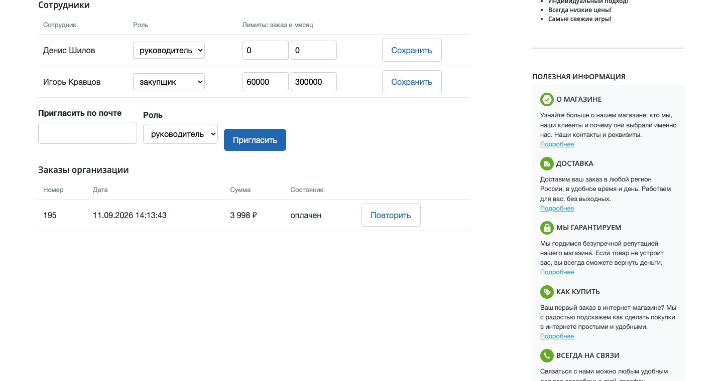Click the 300000 monthly limit field

(314, 82)
